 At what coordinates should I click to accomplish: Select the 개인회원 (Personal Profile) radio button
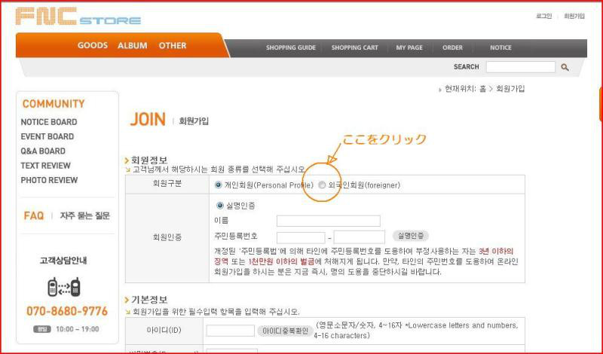pos(219,185)
